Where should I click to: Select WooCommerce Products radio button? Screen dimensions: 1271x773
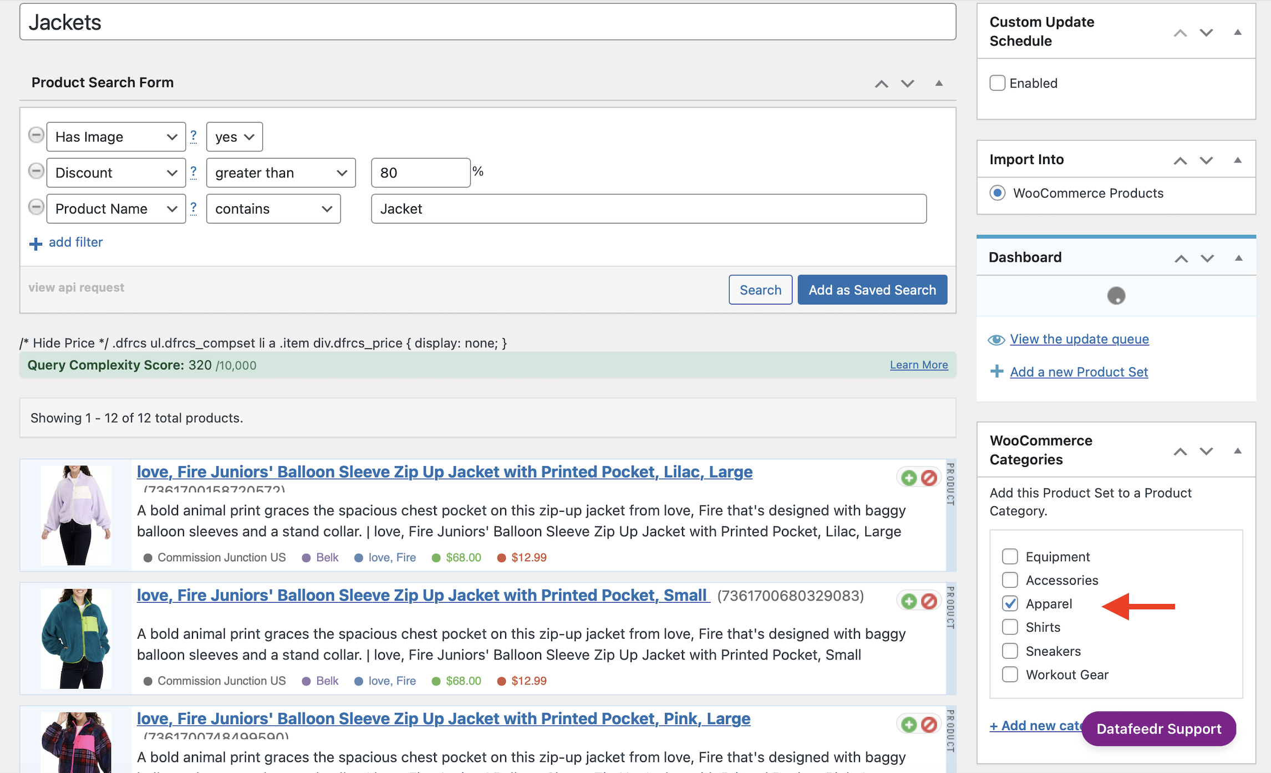(997, 193)
